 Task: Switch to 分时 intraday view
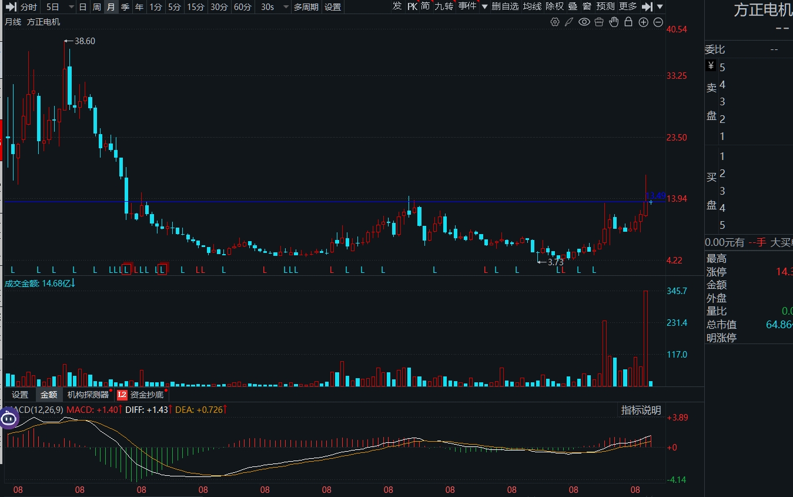29,7
